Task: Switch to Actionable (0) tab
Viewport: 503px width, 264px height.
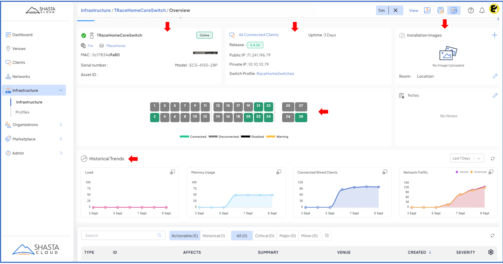Action: click(185, 236)
